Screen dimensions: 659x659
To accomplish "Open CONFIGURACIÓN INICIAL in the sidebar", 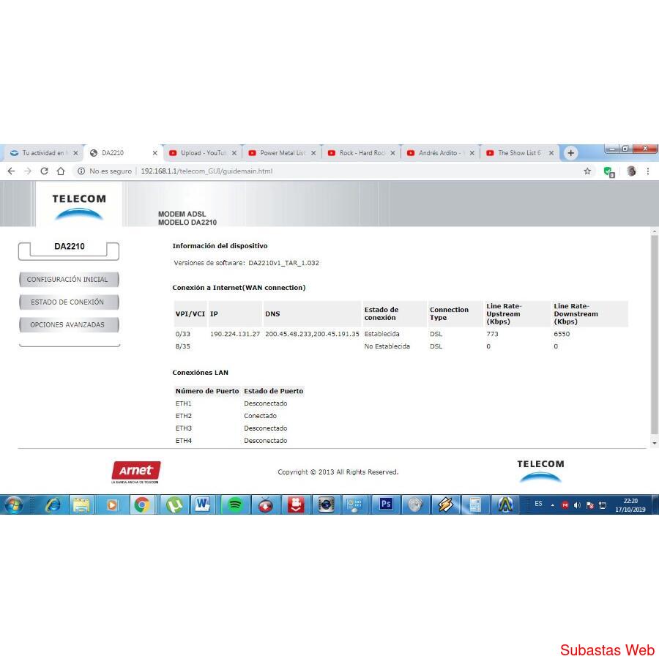I will click(x=67, y=280).
